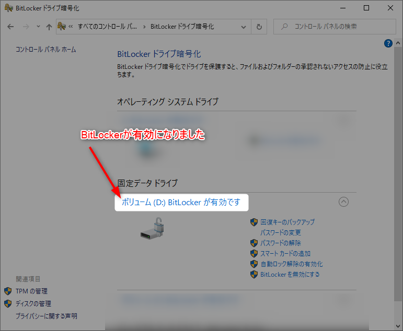Click BitLocker を無効にする link
Viewport: 403px width, 331px height.
coord(290,275)
